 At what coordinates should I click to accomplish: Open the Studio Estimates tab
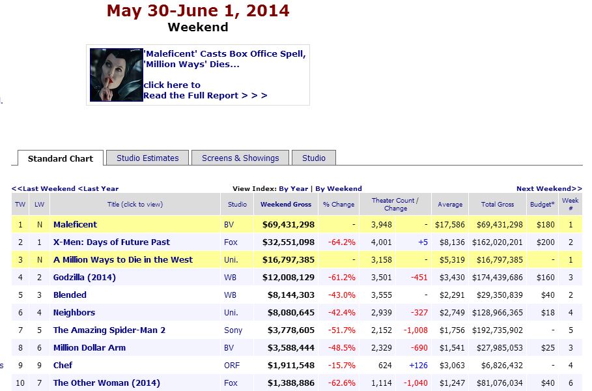click(147, 158)
